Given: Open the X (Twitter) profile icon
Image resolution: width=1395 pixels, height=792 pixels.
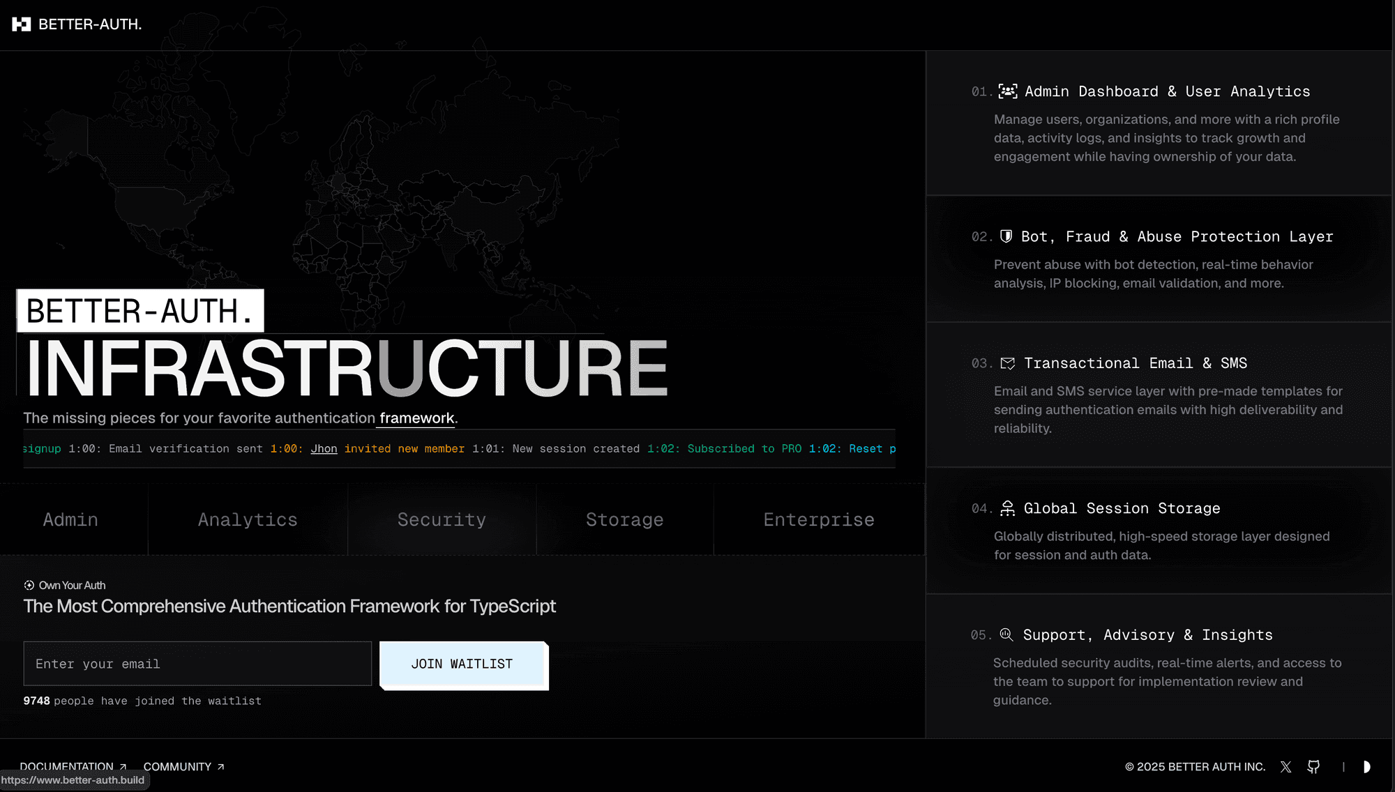Looking at the screenshot, I should (1285, 767).
